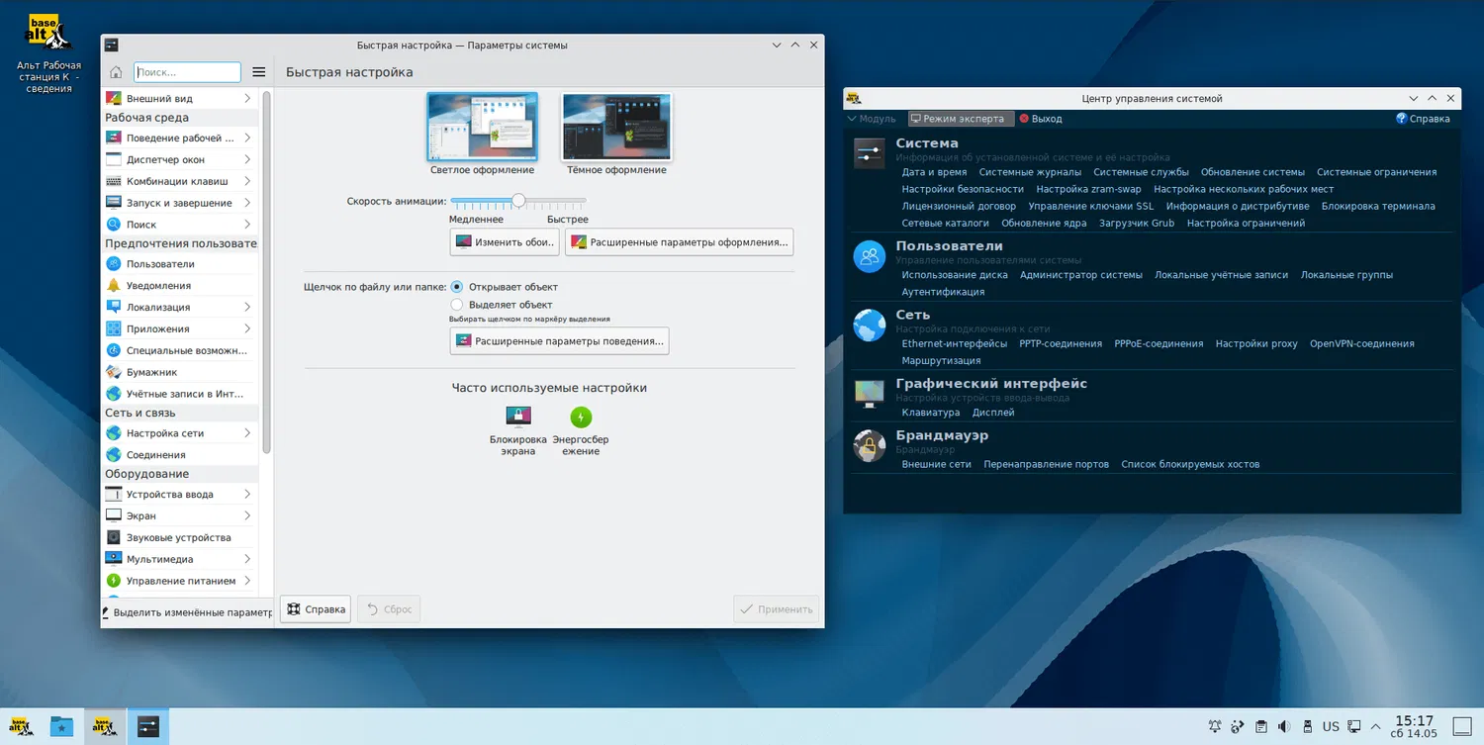The image size is (1484, 745).
Task: Open the file manager from the taskbar
Action: coord(61,727)
